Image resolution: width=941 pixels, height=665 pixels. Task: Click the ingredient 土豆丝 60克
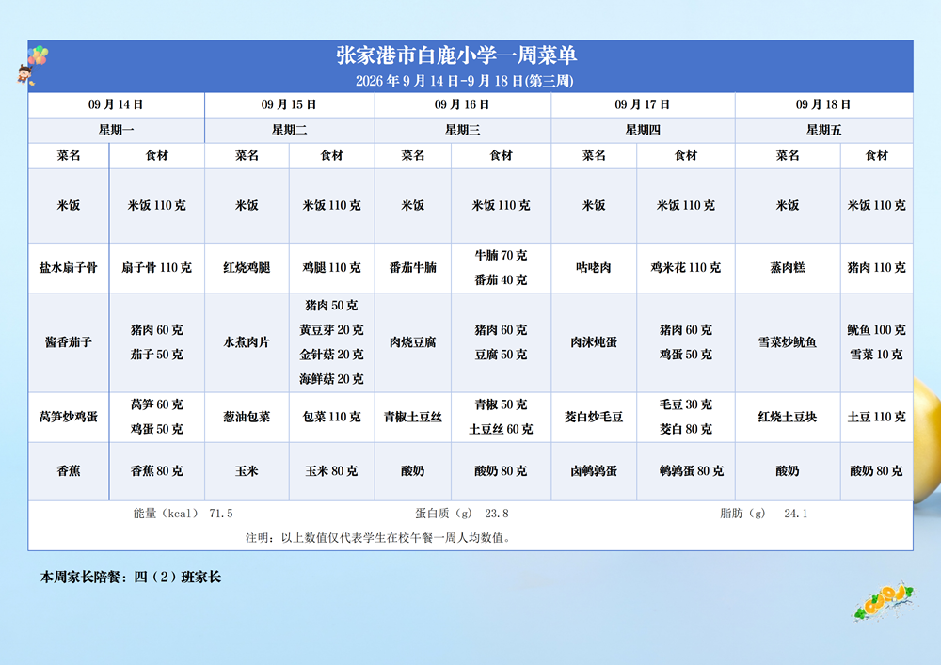[502, 429]
